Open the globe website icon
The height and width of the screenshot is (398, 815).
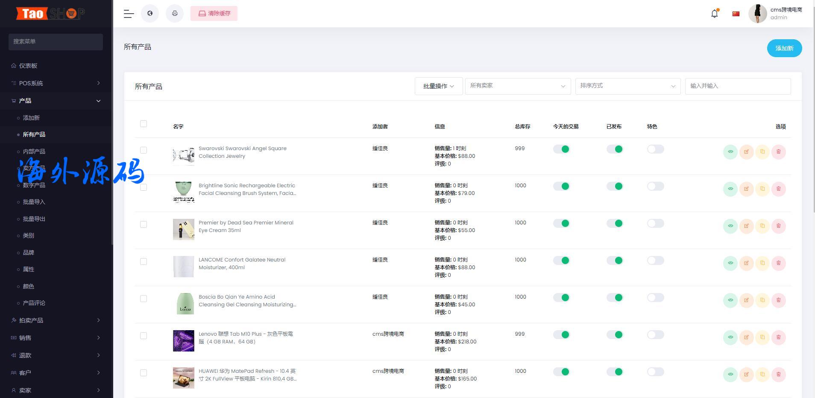(150, 14)
